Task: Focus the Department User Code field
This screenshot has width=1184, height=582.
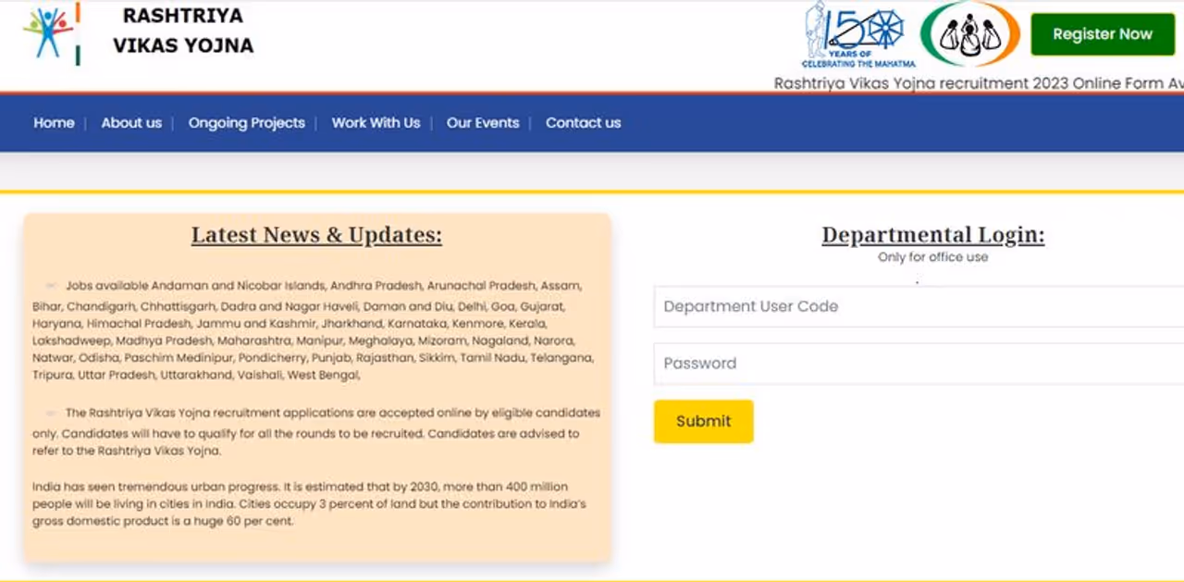Action: [x=916, y=306]
